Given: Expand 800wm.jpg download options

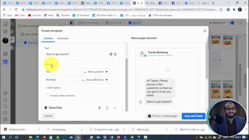Looking at the screenshot, I should (167, 129).
